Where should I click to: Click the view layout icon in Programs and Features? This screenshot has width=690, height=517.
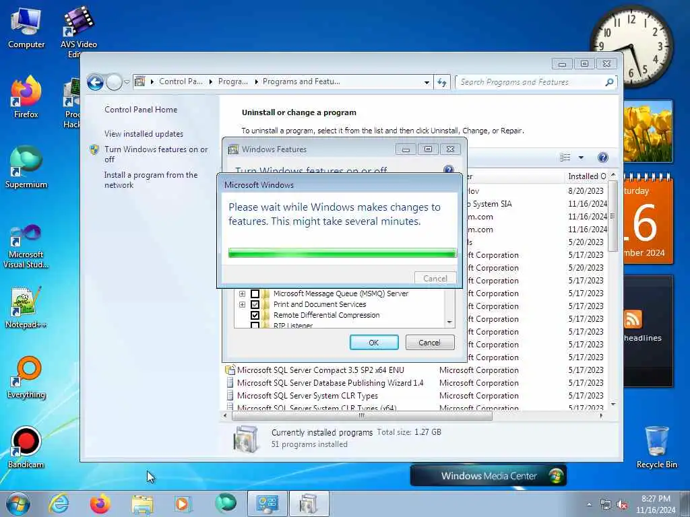click(x=565, y=158)
